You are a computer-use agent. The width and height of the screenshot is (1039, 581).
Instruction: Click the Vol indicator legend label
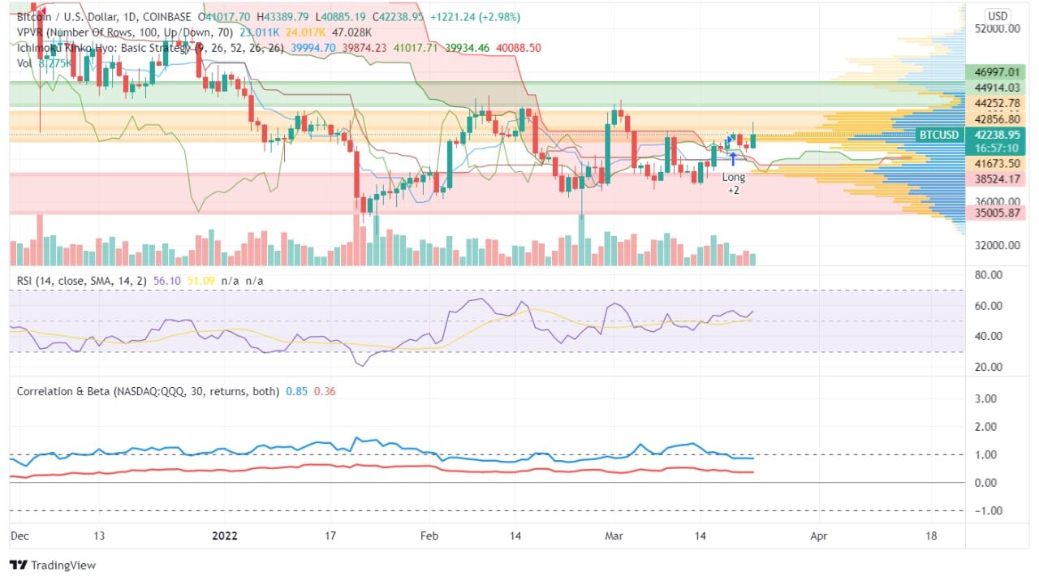(25, 63)
